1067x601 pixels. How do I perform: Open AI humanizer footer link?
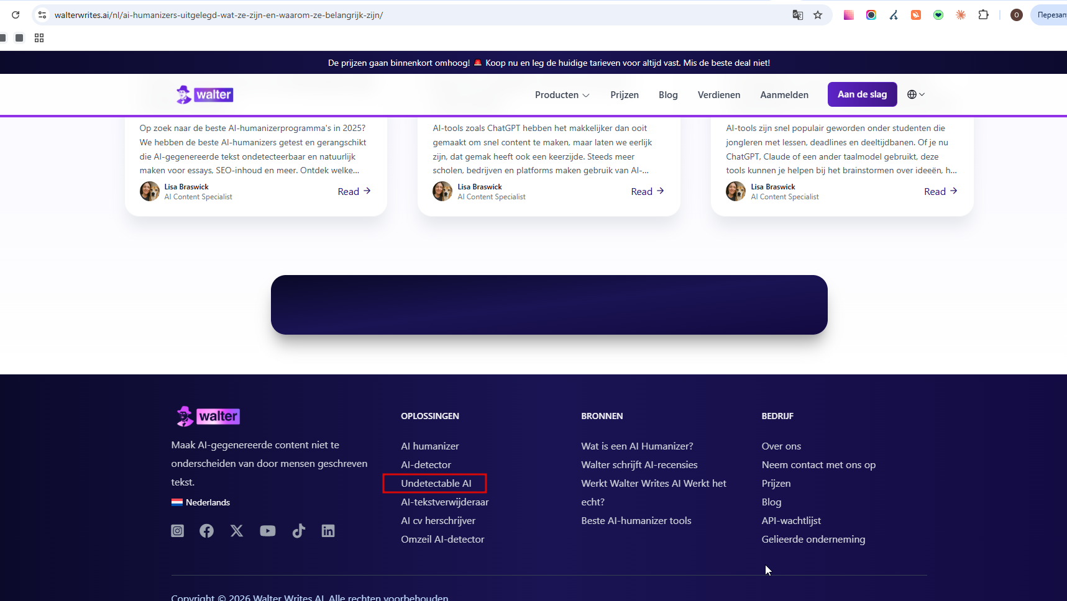430,446
